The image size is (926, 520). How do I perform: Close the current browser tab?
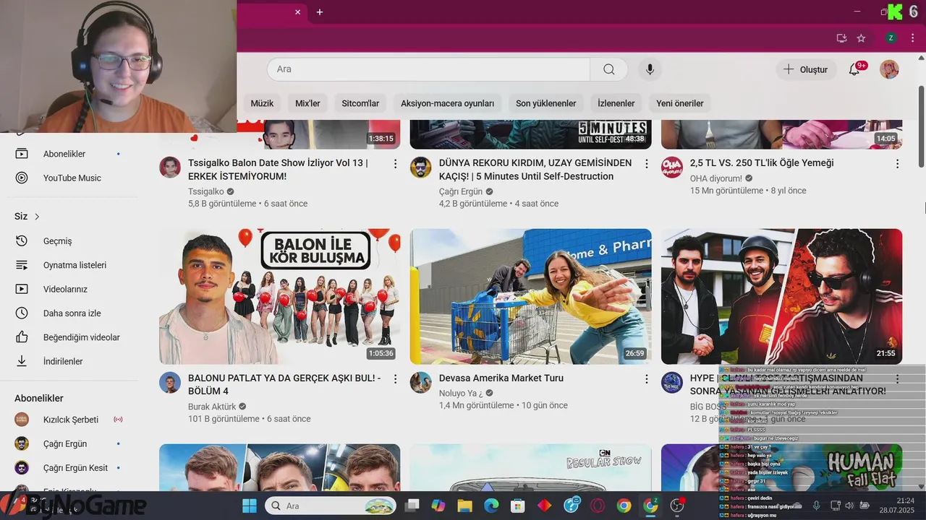297,12
